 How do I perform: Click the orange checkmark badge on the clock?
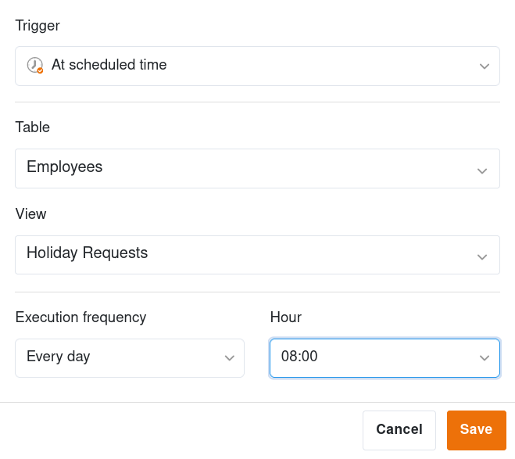coord(40,70)
